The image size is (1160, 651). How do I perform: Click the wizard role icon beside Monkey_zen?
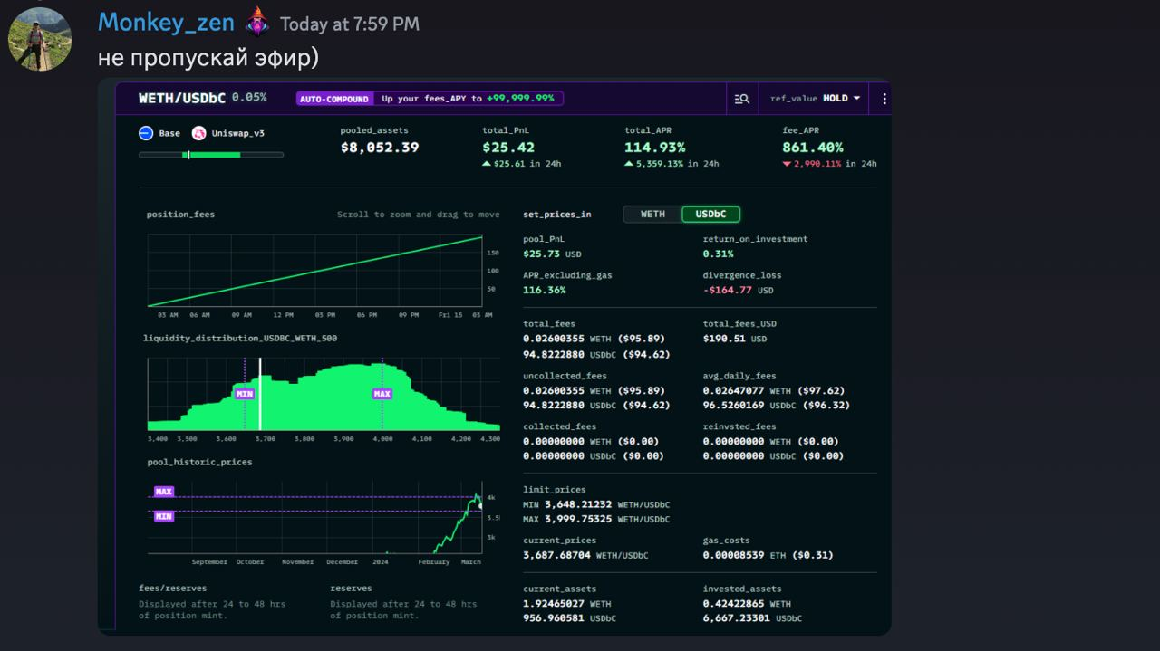coord(257,22)
